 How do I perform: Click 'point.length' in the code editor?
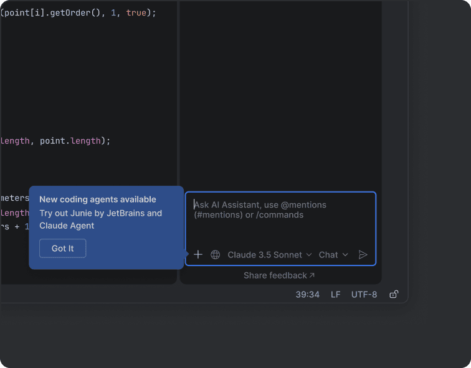tap(70, 141)
